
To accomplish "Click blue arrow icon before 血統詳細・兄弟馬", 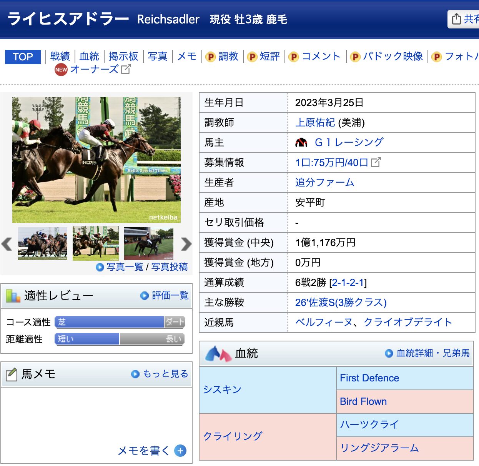I will 389,353.
